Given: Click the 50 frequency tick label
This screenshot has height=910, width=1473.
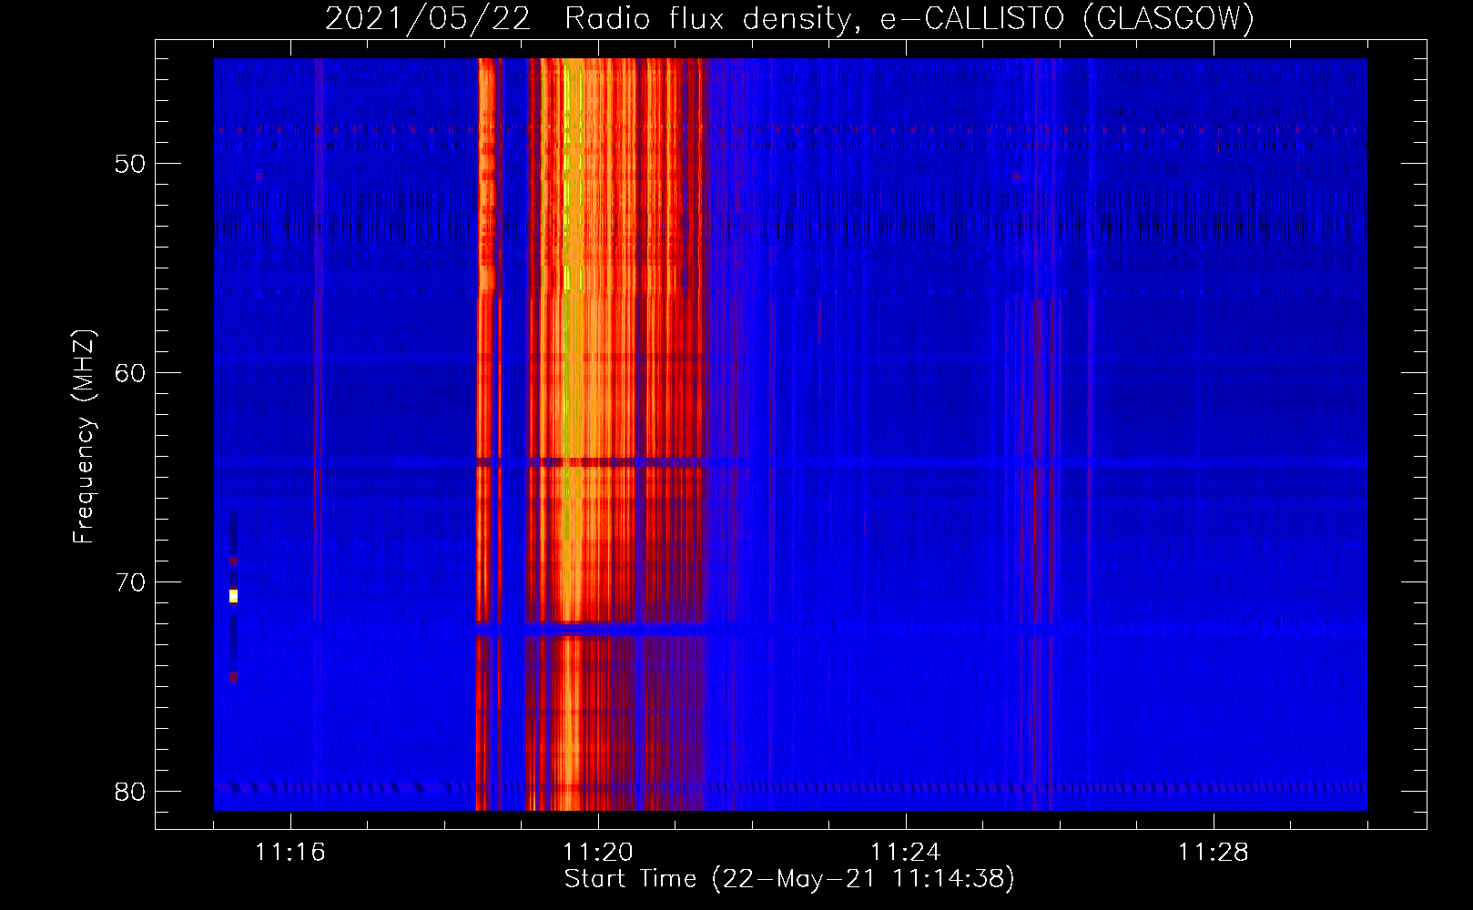Looking at the screenshot, I should [130, 164].
